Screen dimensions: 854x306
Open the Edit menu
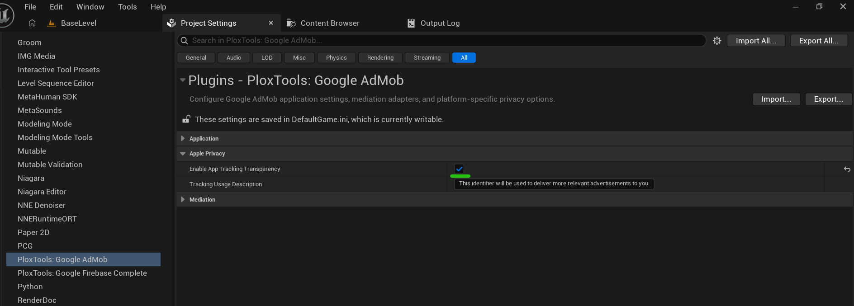56,7
